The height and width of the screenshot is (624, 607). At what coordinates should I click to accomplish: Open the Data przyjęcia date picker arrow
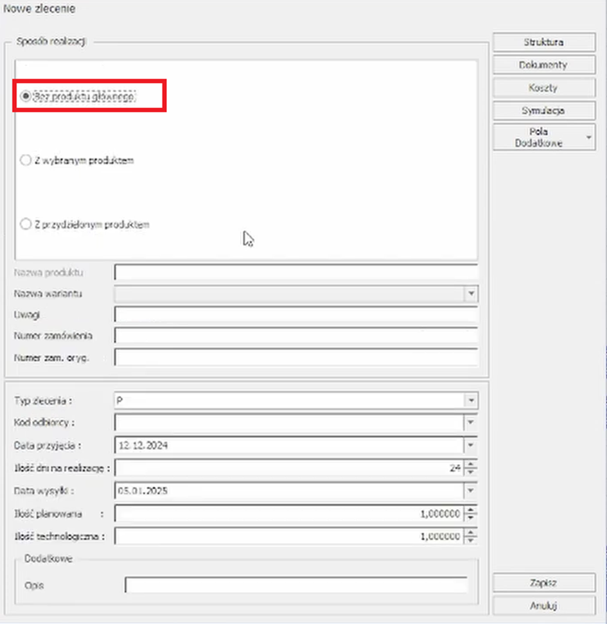471,446
